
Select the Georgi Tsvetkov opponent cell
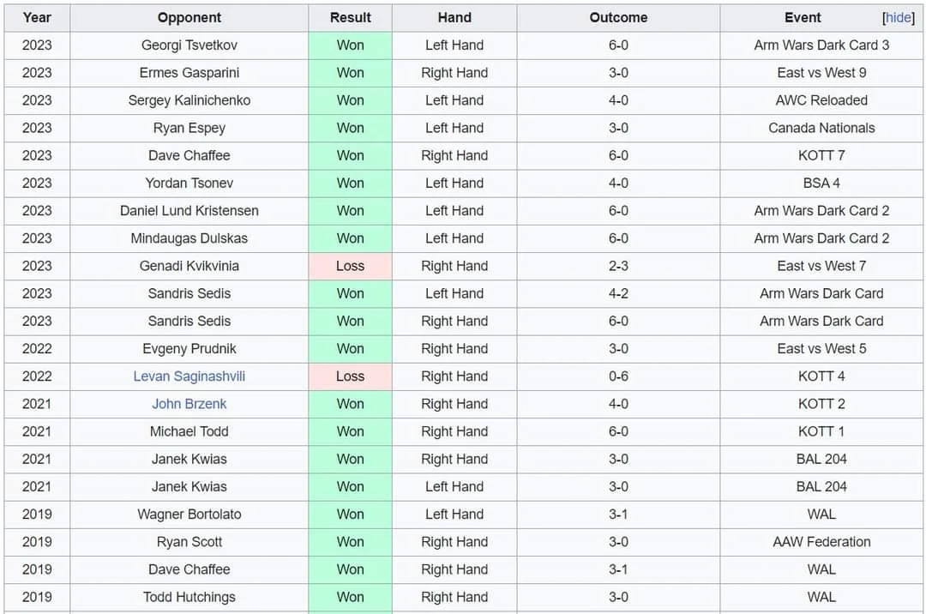189,45
